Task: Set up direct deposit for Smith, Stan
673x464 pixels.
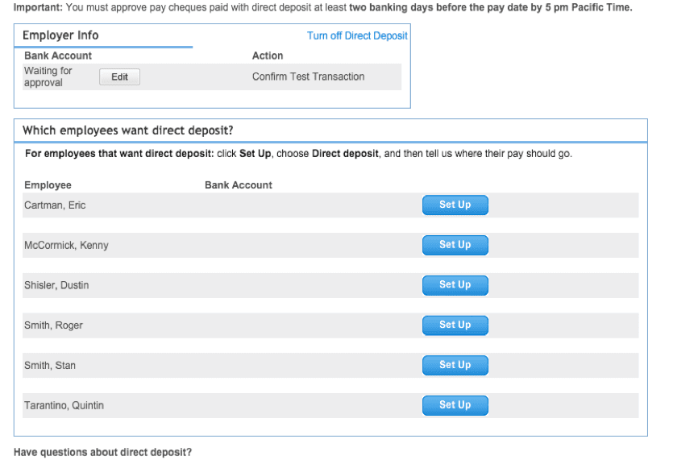Action: pyautogui.click(x=455, y=365)
